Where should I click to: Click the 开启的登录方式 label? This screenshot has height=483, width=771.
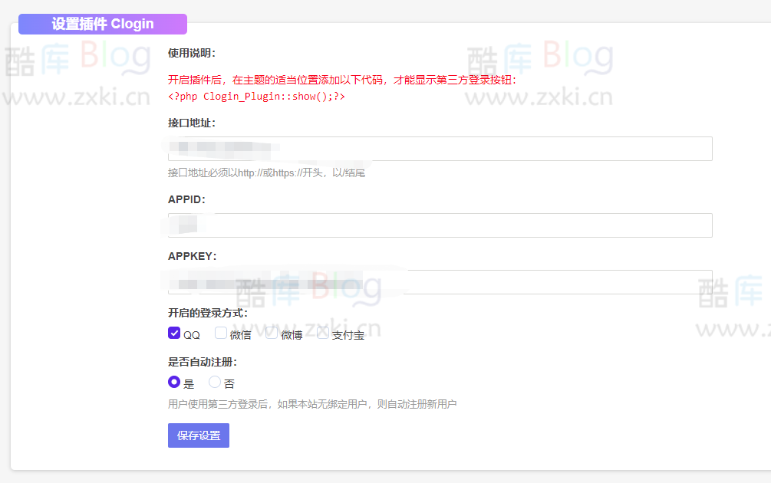(206, 312)
